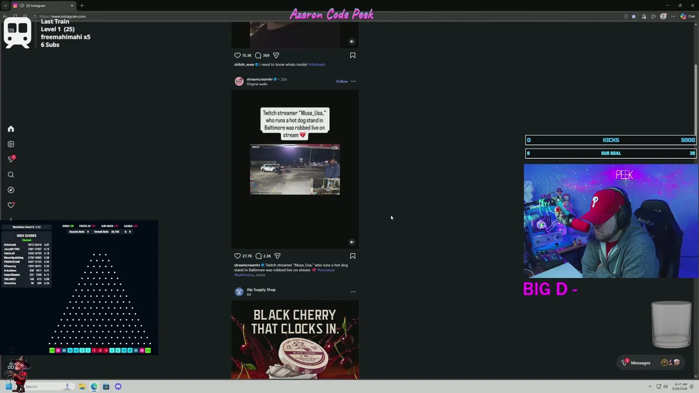Click the 2.3K comments count

267,256
